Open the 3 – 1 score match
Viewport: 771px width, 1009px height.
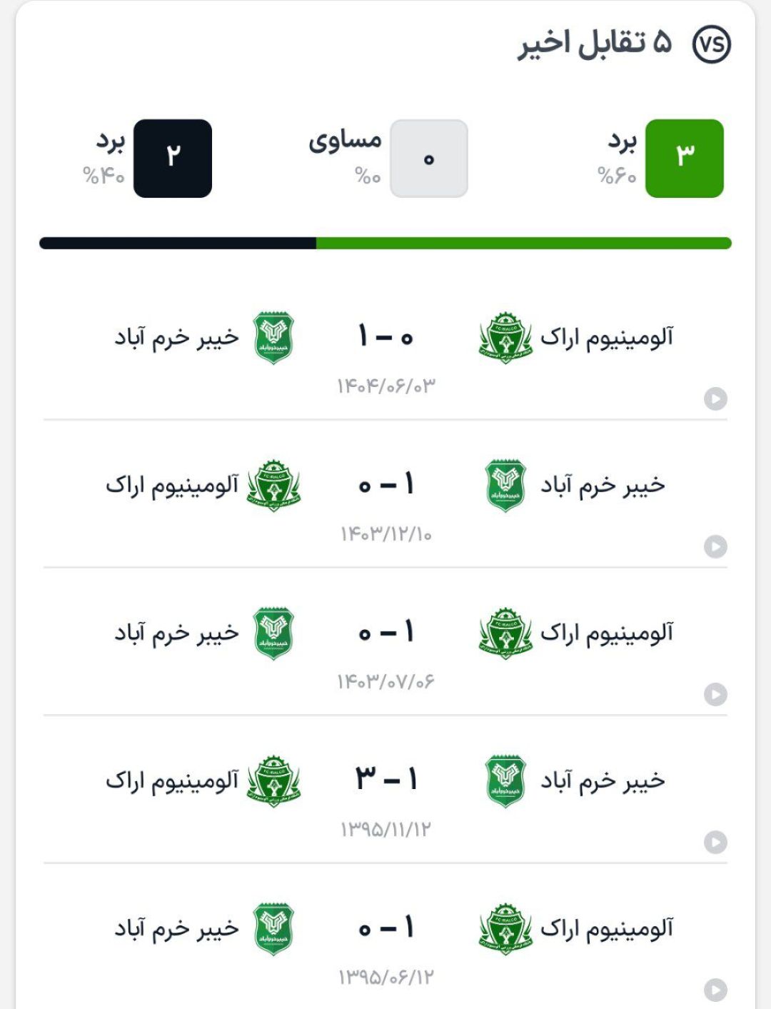click(x=385, y=778)
